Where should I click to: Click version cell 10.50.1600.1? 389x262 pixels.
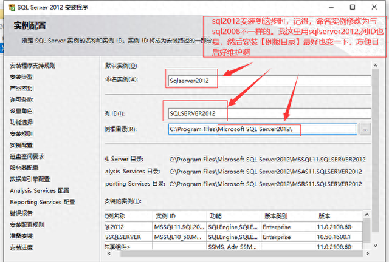[339, 237]
